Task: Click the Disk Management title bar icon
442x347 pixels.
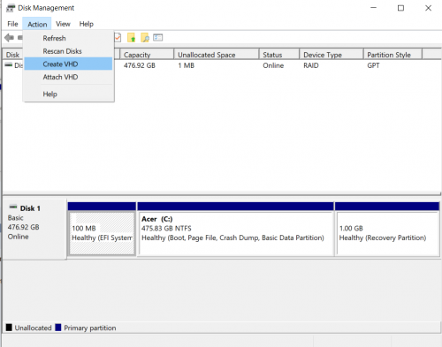Action: pos(11,8)
